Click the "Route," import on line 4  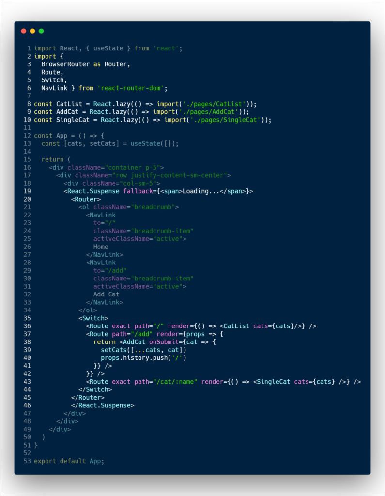52,72
